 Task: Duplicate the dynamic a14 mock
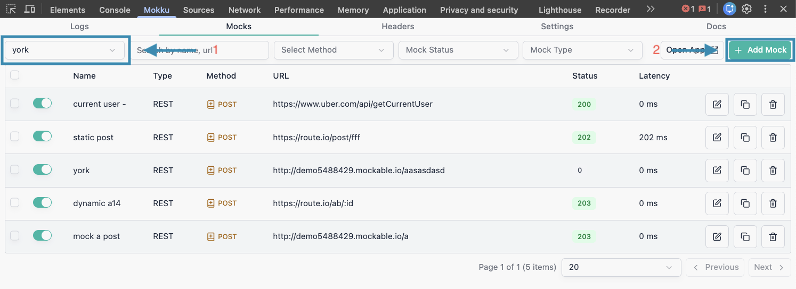click(745, 203)
